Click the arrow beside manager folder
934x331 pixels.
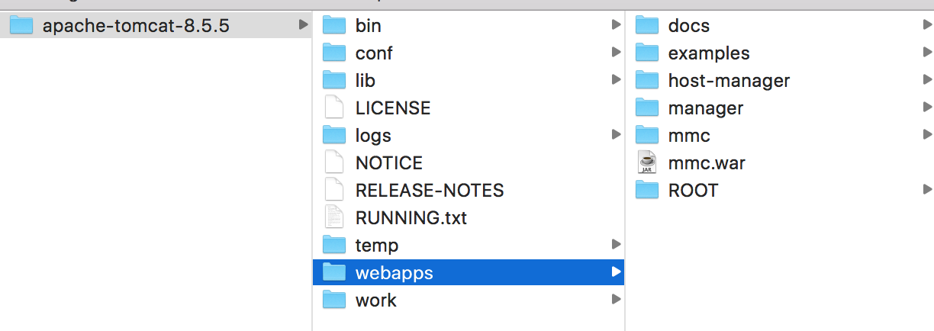[928, 108]
